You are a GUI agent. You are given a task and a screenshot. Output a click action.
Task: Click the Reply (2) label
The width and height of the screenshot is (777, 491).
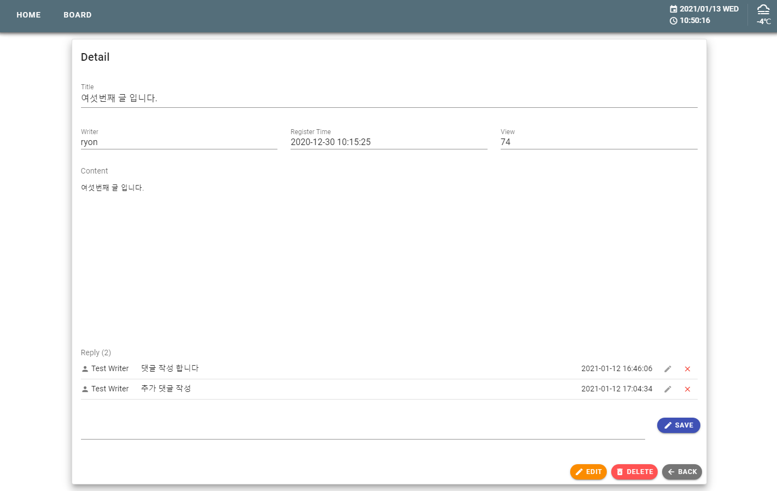[x=96, y=353]
